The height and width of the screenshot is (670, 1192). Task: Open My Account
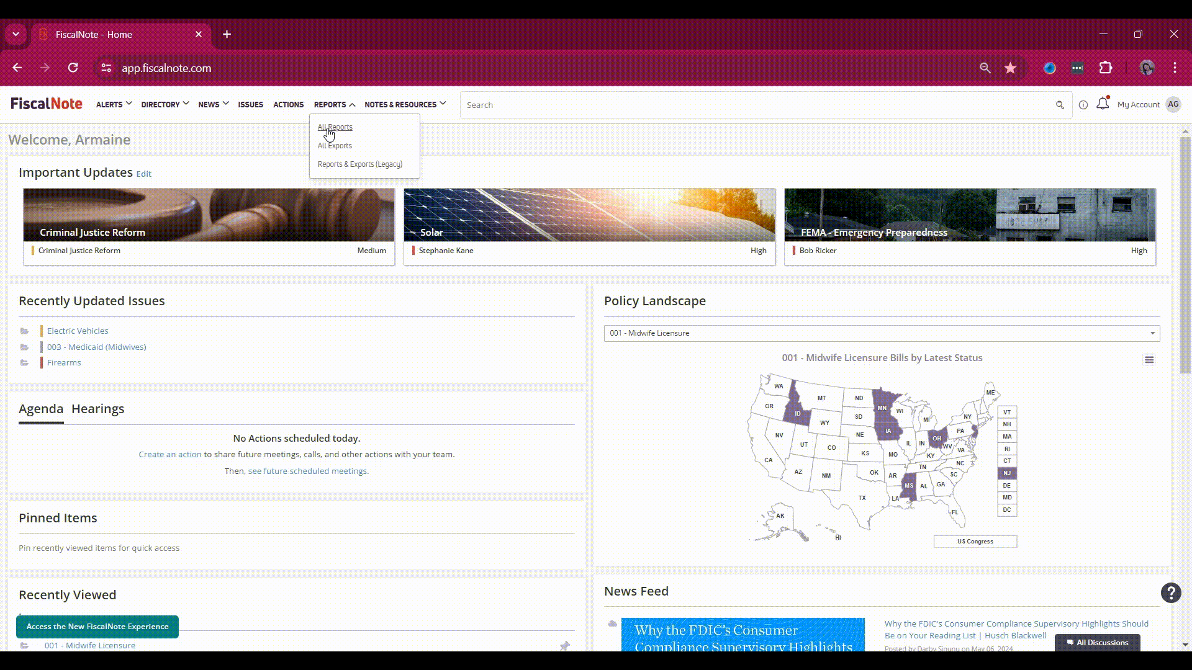point(1138,105)
